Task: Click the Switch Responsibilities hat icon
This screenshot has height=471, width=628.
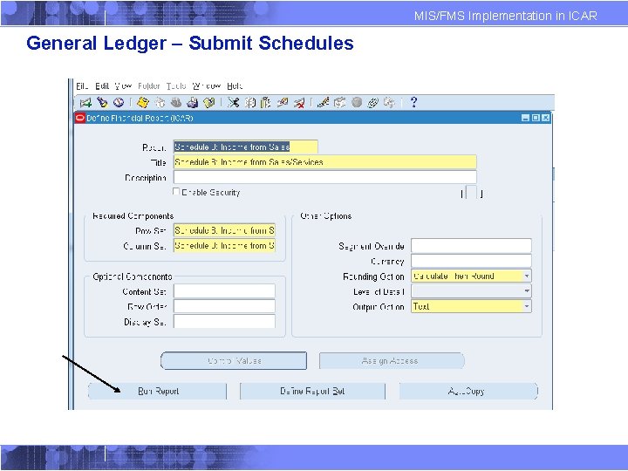Action: pos(176,103)
